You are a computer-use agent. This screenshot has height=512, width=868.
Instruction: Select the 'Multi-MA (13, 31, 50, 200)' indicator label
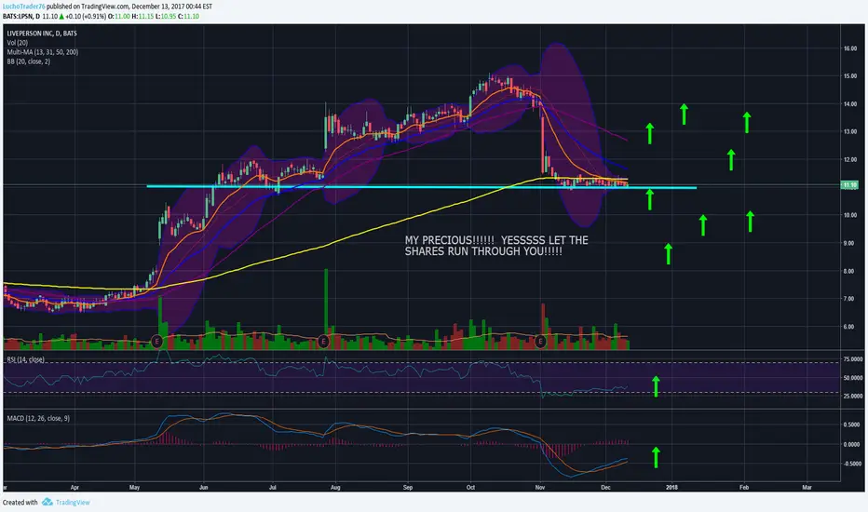43,52
